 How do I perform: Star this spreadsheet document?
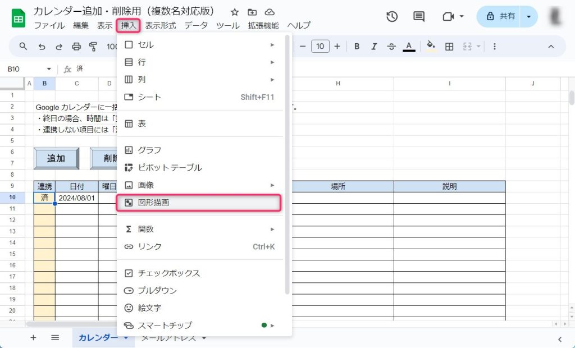(x=235, y=12)
